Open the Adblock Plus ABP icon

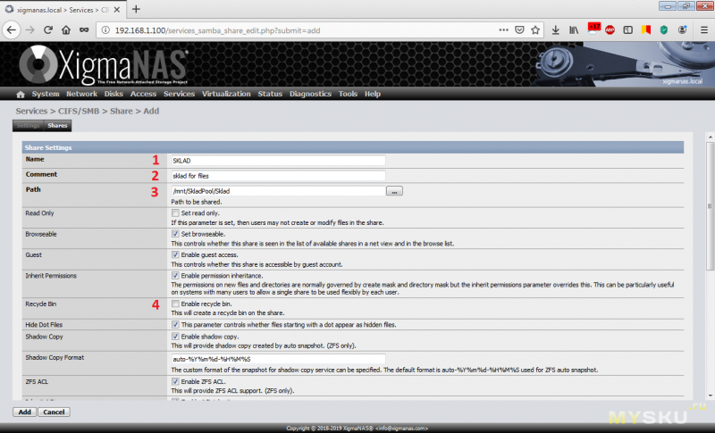(610, 30)
